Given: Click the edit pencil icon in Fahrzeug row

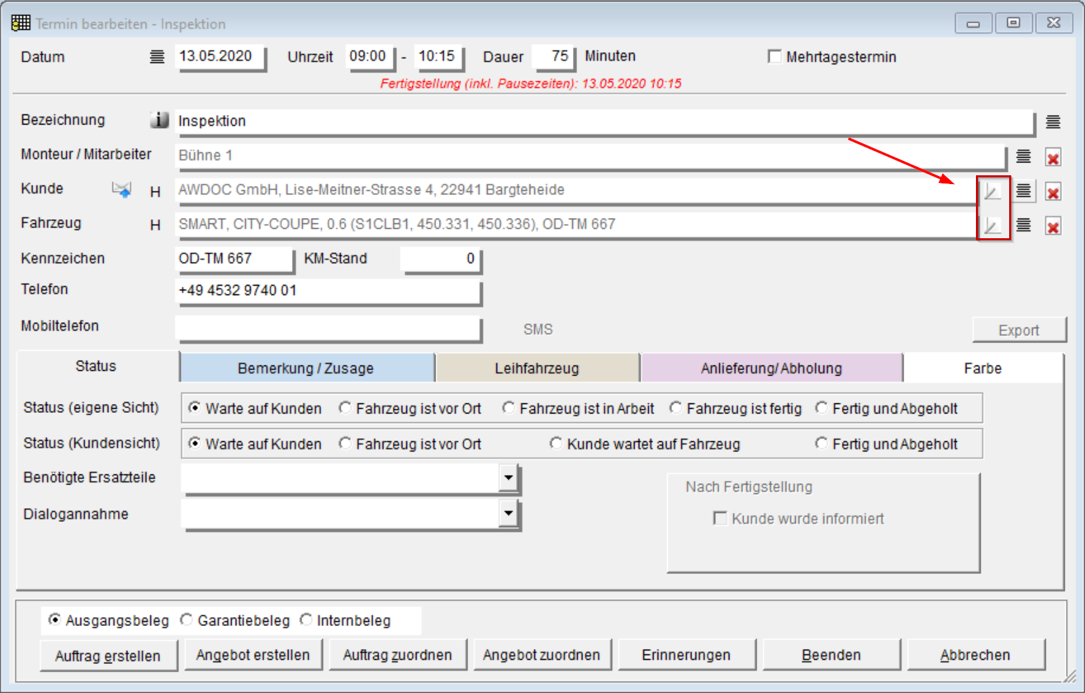Looking at the screenshot, I should pos(992,225).
